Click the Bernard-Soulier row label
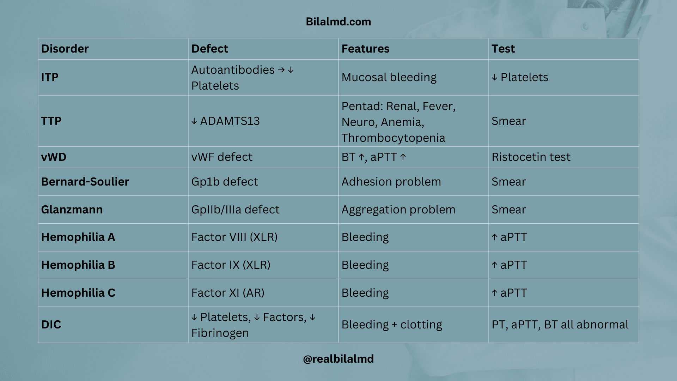Image resolution: width=677 pixels, height=381 pixels. pyautogui.click(x=85, y=182)
